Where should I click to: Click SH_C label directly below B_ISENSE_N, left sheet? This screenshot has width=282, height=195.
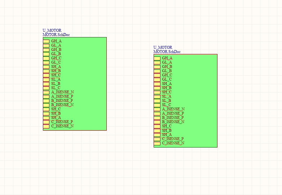56,109
